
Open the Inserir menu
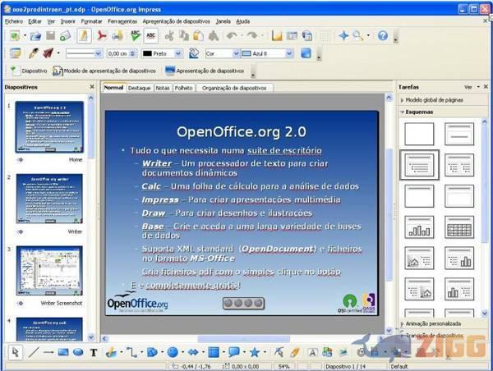(x=68, y=21)
